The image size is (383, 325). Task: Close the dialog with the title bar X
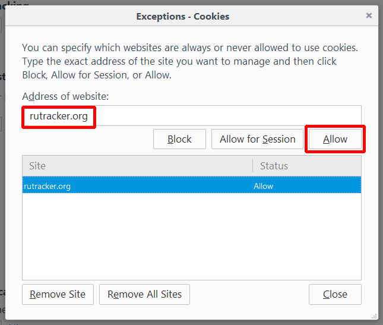click(x=369, y=15)
